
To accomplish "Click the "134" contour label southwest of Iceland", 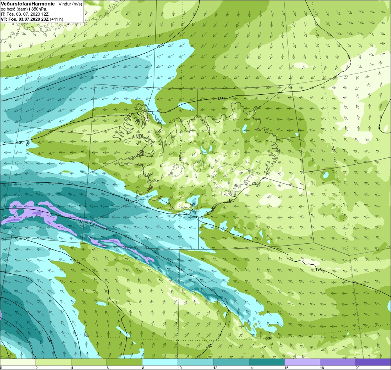I will coord(127,199).
